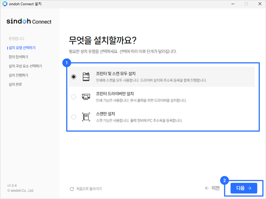Click the 프린터 드라이버만 설치 title text
This screenshot has height=199, width=266.
[115, 94]
